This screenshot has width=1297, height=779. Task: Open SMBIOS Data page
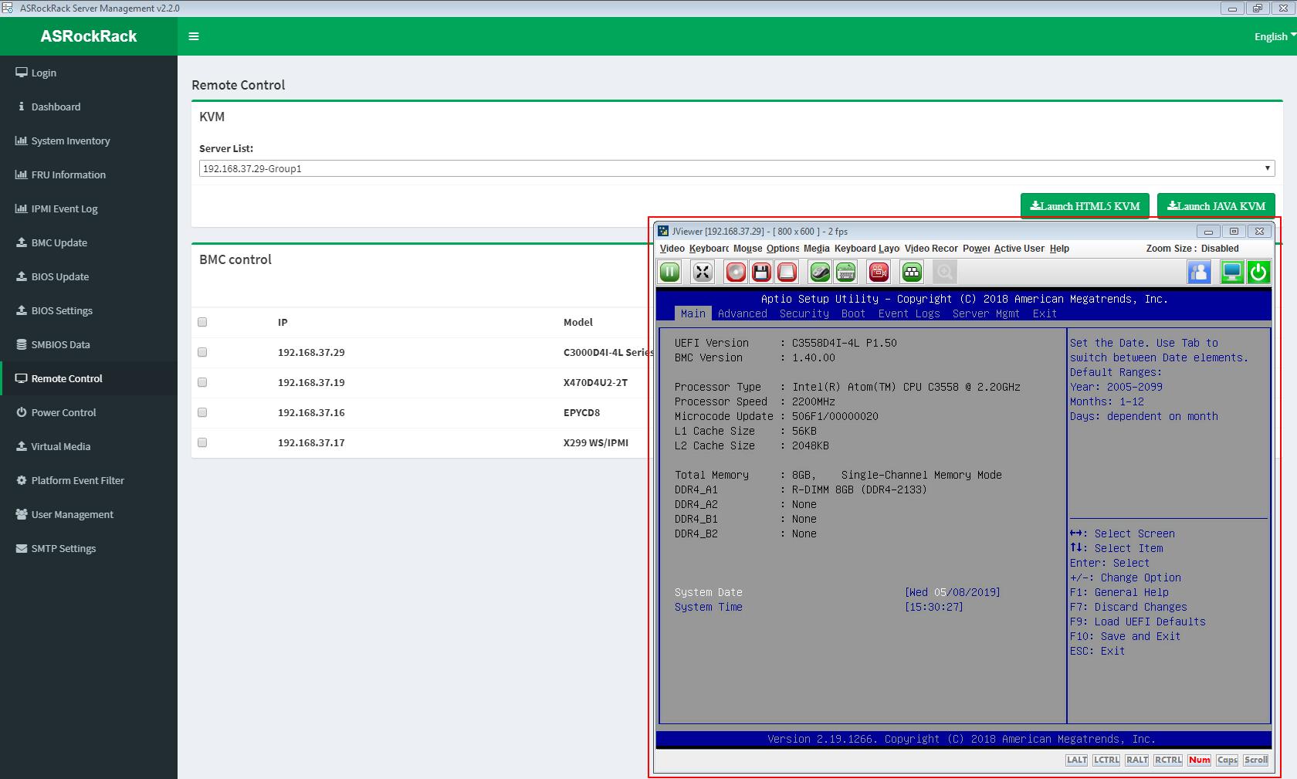89,344
